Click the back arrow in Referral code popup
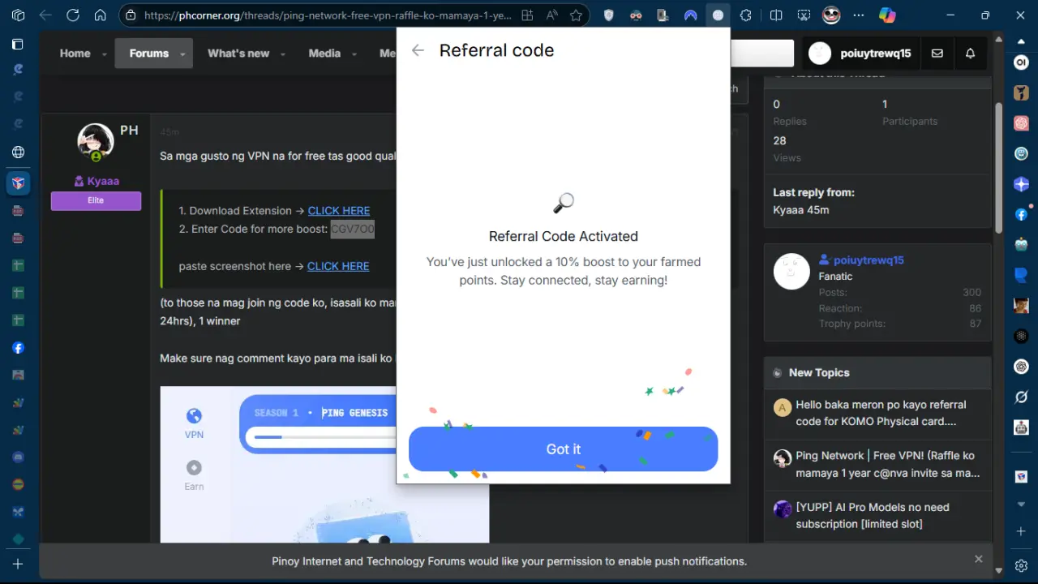1038x584 pixels. click(x=418, y=50)
